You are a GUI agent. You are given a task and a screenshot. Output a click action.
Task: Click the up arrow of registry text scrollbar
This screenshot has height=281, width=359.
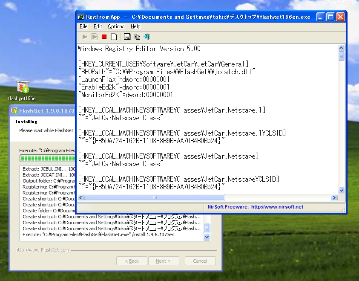tap(341, 48)
